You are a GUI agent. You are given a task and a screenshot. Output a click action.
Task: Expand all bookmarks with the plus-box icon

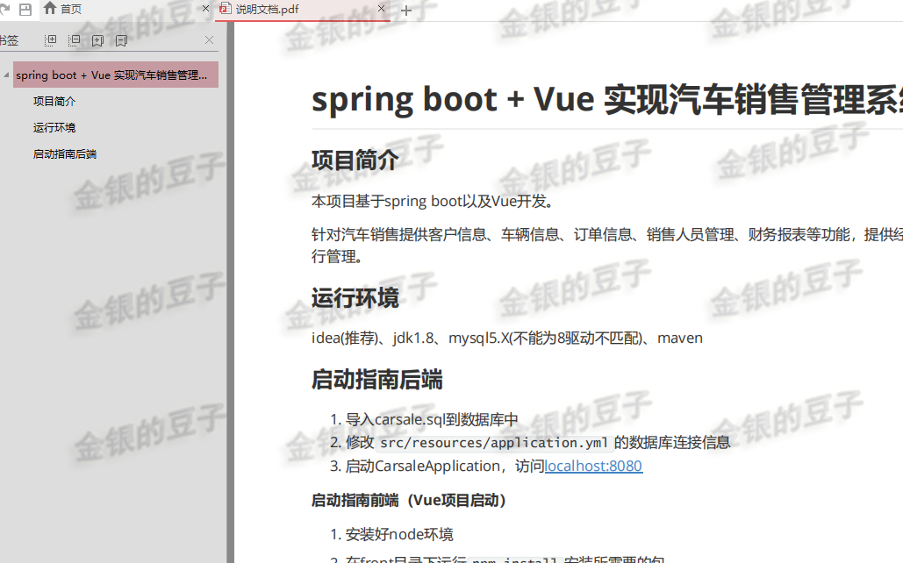pos(51,40)
